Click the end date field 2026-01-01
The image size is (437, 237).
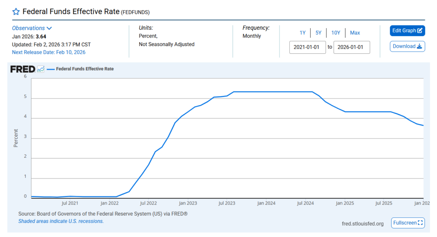352,47
